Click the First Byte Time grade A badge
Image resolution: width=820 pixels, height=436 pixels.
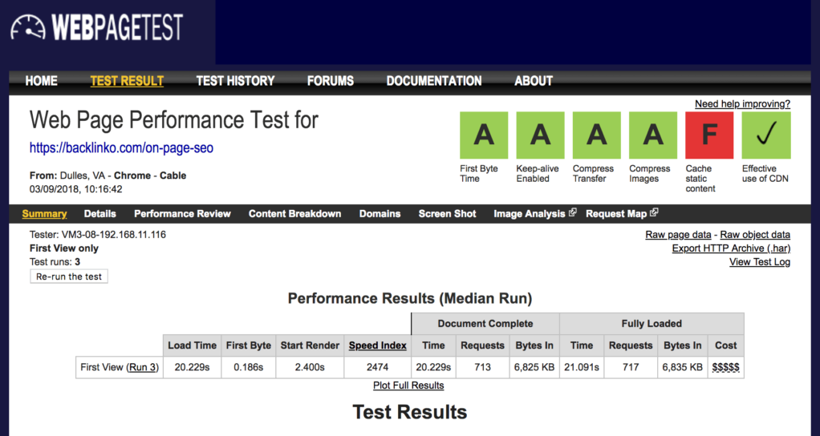click(484, 135)
